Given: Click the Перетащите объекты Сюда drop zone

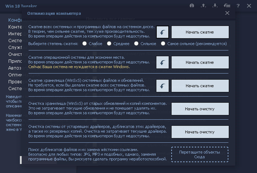Looking at the screenshot, I should (x=200, y=154).
